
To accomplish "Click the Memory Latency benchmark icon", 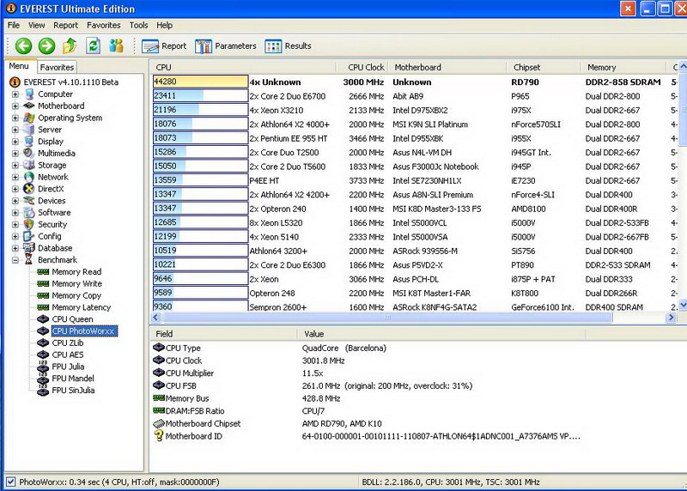I will pos(43,307).
